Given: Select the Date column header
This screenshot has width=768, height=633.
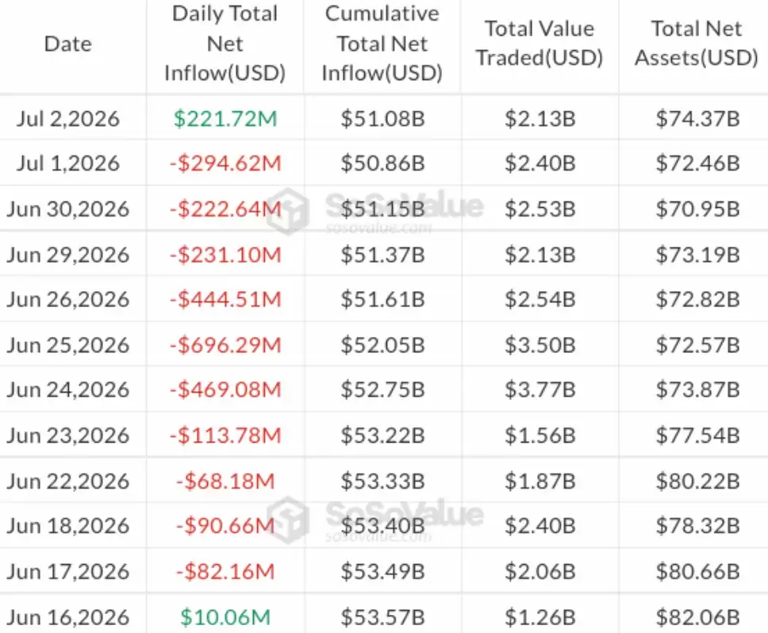Looking at the screenshot, I should coord(68,44).
